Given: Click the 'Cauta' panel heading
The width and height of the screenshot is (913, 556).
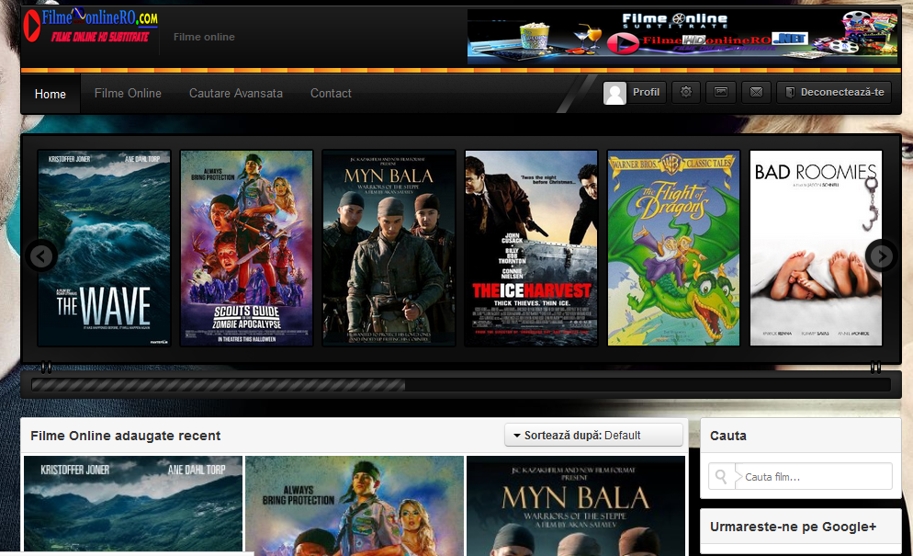Looking at the screenshot, I should 727,436.
